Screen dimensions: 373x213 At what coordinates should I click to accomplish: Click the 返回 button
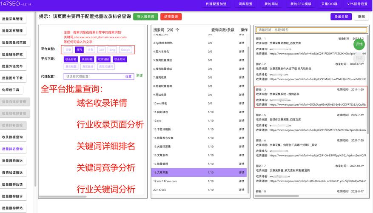tap(362, 17)
